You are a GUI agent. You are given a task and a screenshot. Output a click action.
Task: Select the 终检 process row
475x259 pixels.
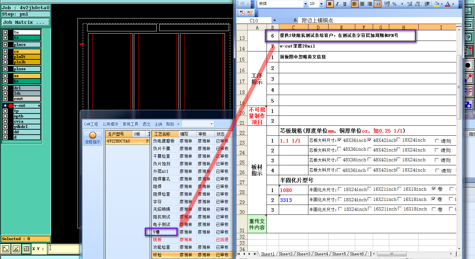point(192,255)
